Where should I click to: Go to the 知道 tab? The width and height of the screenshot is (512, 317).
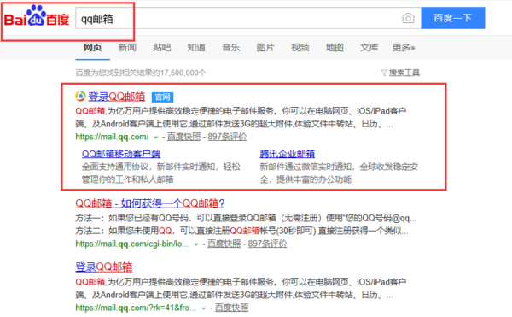click(196, 48)
